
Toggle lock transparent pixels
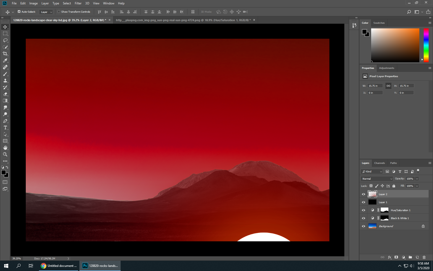point(371,186)
